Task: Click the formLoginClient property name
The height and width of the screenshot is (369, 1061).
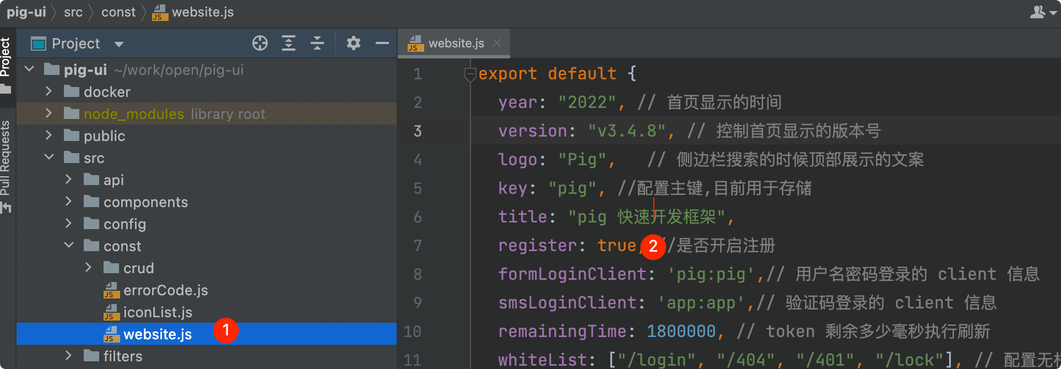Action: tap(572, 274)
